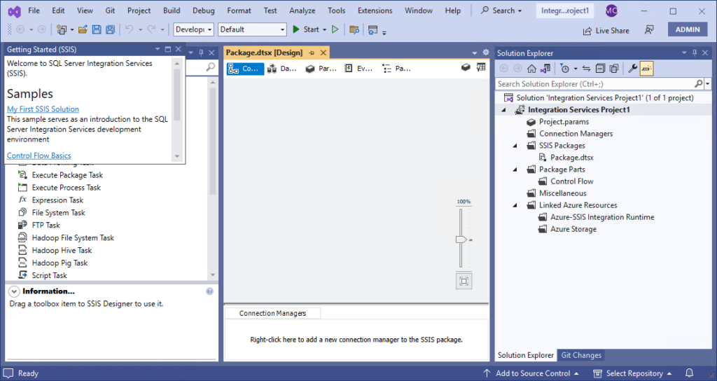This screenshot has height=381, width=717.
Task: Open Properties wrench icon in Solution Explorer
Action: click(632, 69)
